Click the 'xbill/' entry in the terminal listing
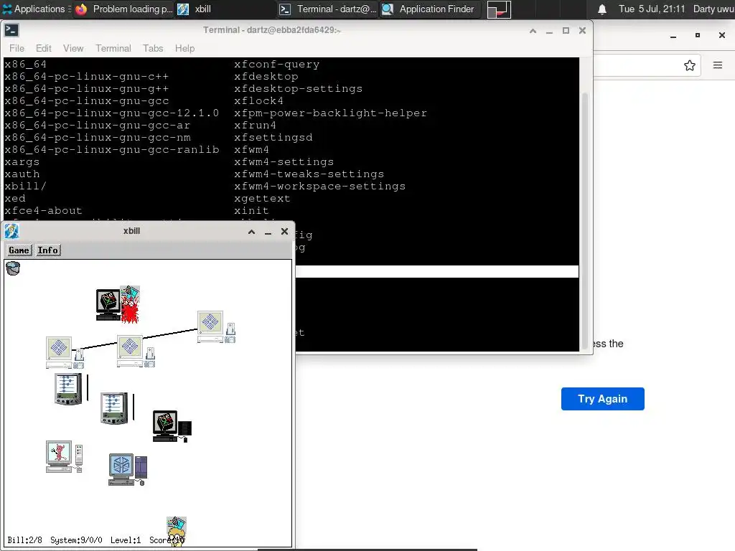This screenshot has height=551, width=735. 25,186
